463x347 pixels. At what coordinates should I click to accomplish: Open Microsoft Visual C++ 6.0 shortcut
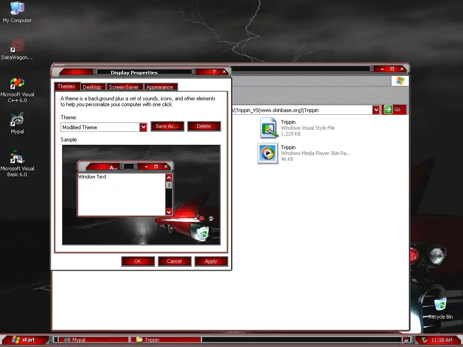point(17,90)
